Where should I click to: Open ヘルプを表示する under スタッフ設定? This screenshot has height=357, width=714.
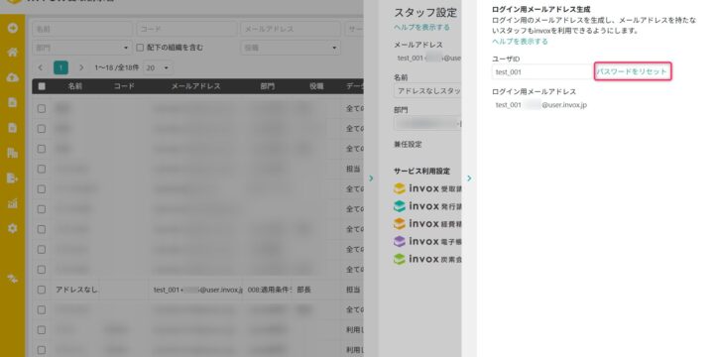pyautogui.click(x=421, y=28)
